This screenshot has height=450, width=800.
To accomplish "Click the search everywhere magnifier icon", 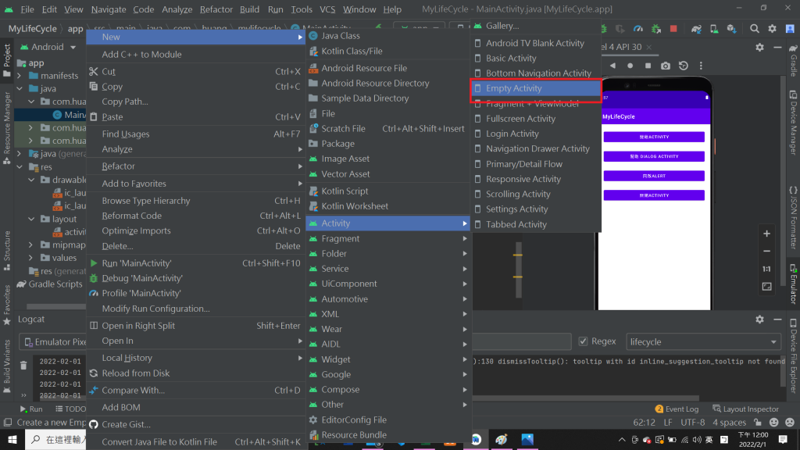I will (754, 29).
